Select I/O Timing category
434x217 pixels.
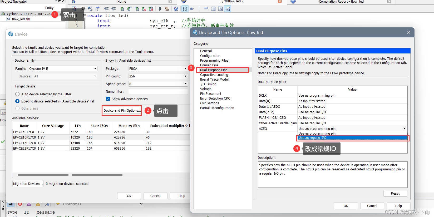[x=208, y=84]
